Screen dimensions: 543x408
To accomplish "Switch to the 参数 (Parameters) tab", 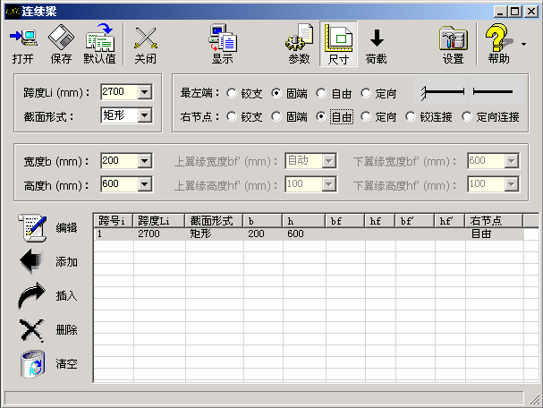I will click(x=299, y=44).
